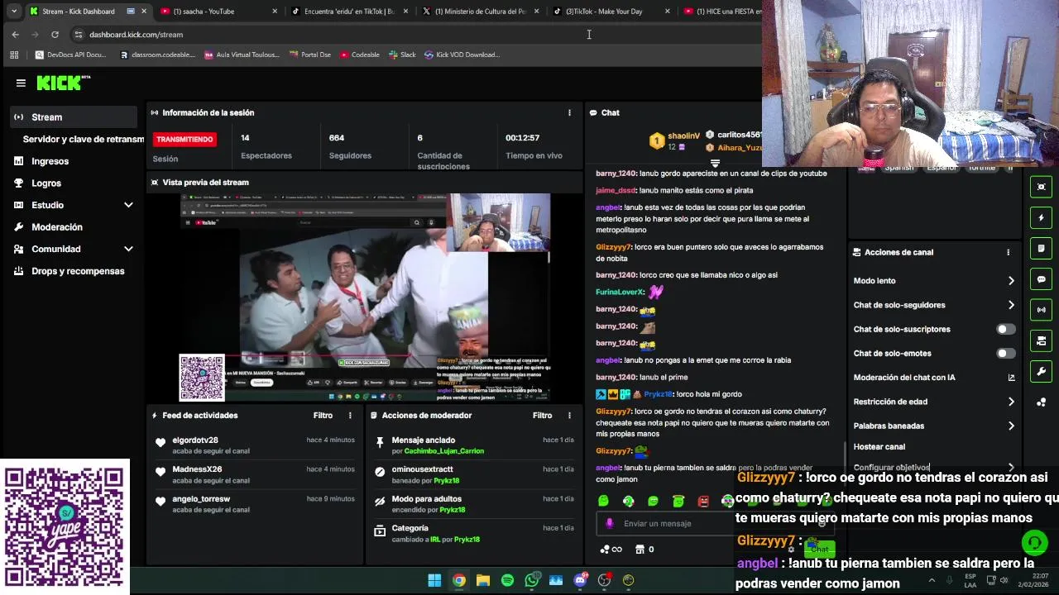Image resolution: width=1059 pixels, height=595 pixels.
Task: Open Windows Start menu
Action: 434,580
